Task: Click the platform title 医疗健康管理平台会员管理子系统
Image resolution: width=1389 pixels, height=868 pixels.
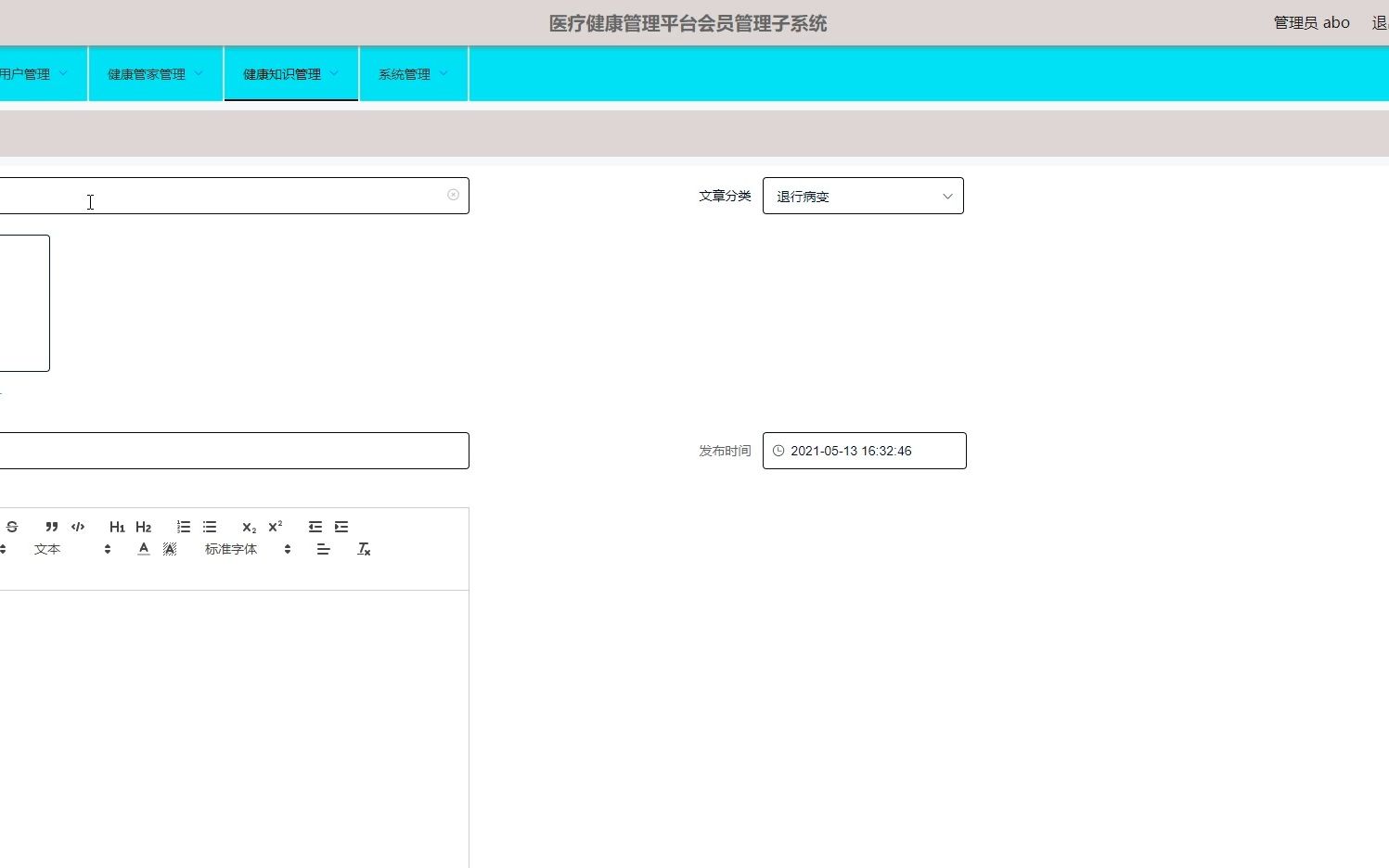Action: (688, 23)
